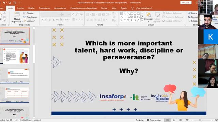The image size is (218, 122).
Task: Toggle the Notas pane button
Action: pos(140,120)
